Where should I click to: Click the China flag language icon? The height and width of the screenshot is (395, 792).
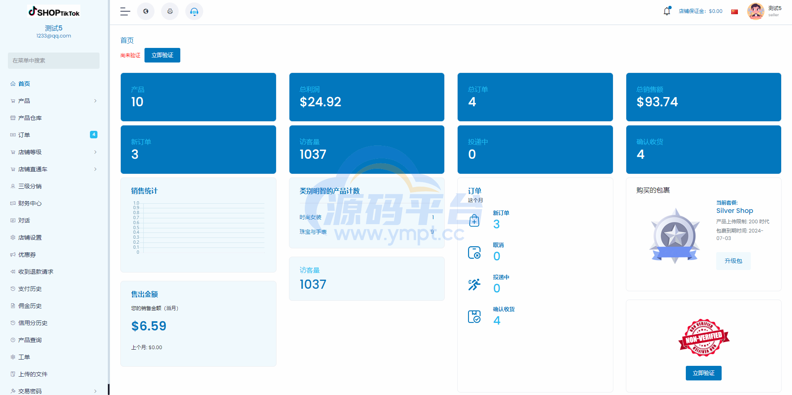click(x=735, y=12)
